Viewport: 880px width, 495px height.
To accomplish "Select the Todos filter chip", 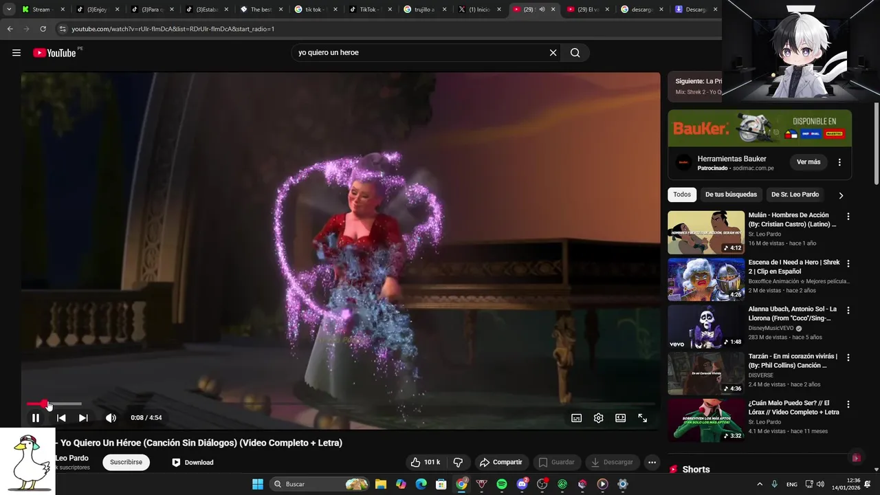I will [682, 195].
